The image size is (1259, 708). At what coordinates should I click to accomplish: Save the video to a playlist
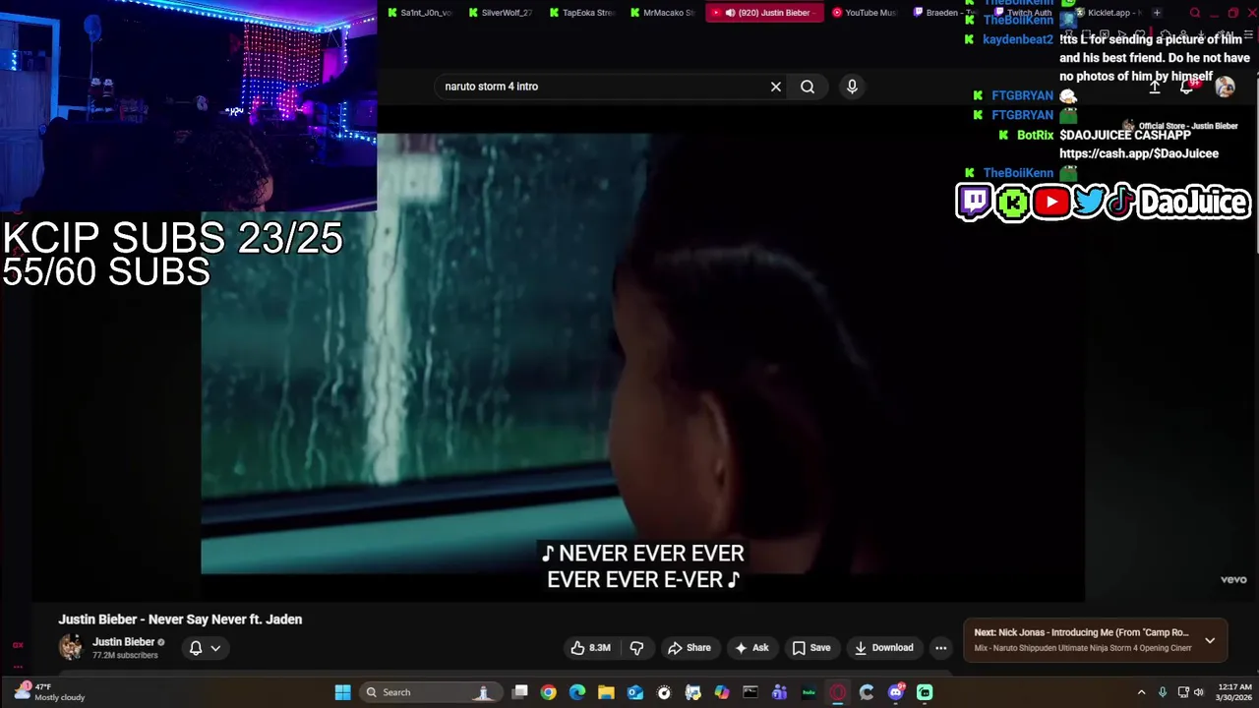[x=811, y=648]
